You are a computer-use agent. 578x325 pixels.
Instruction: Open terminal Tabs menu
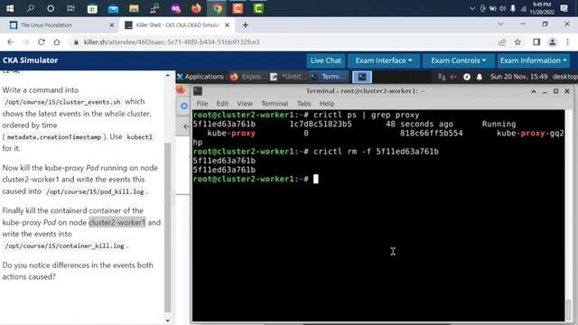(304, 104)
